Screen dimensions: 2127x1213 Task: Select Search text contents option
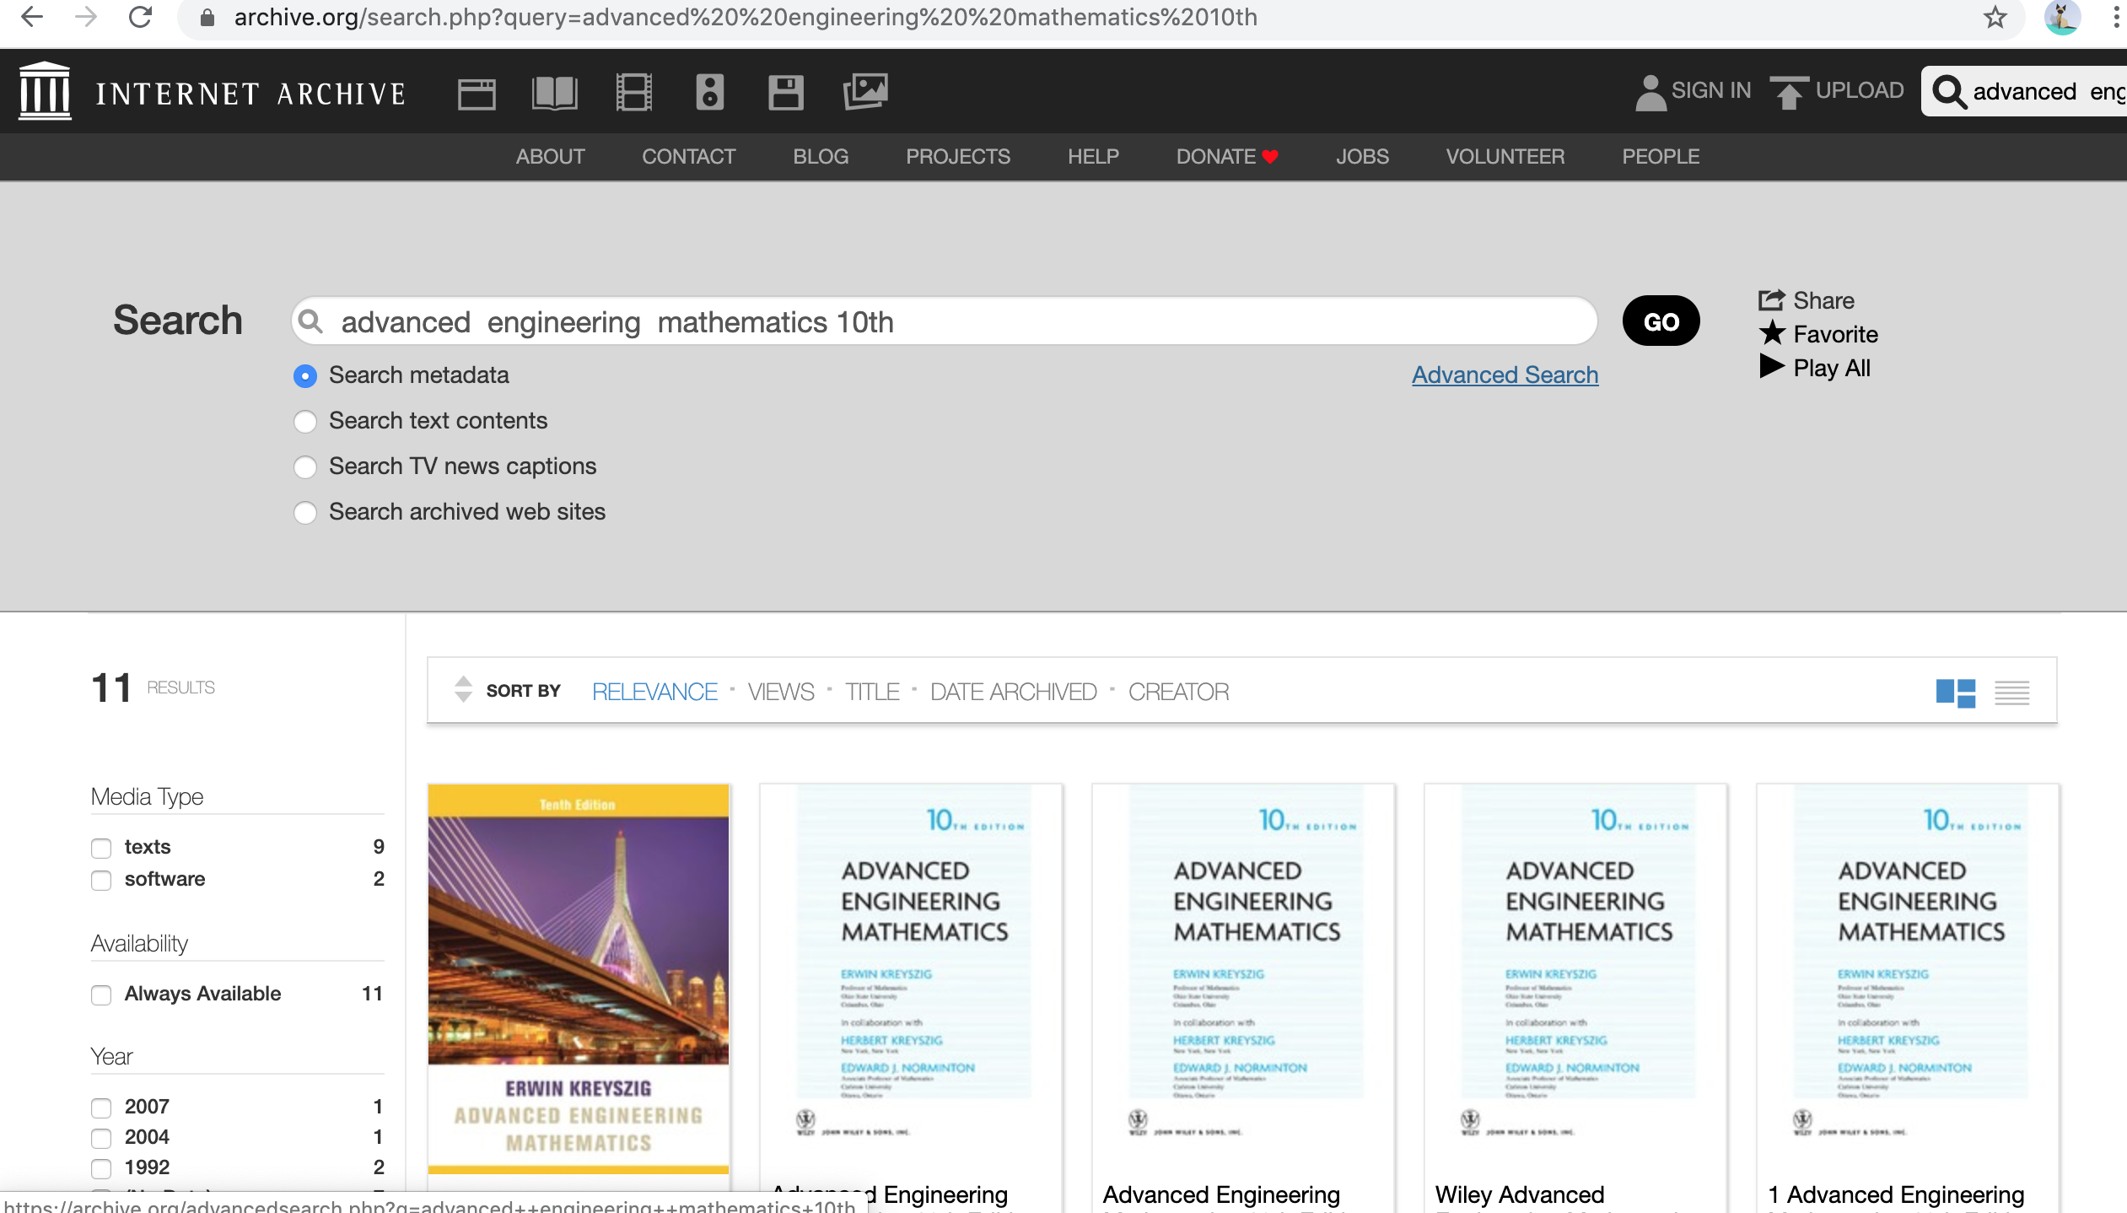tap(304, 421)
